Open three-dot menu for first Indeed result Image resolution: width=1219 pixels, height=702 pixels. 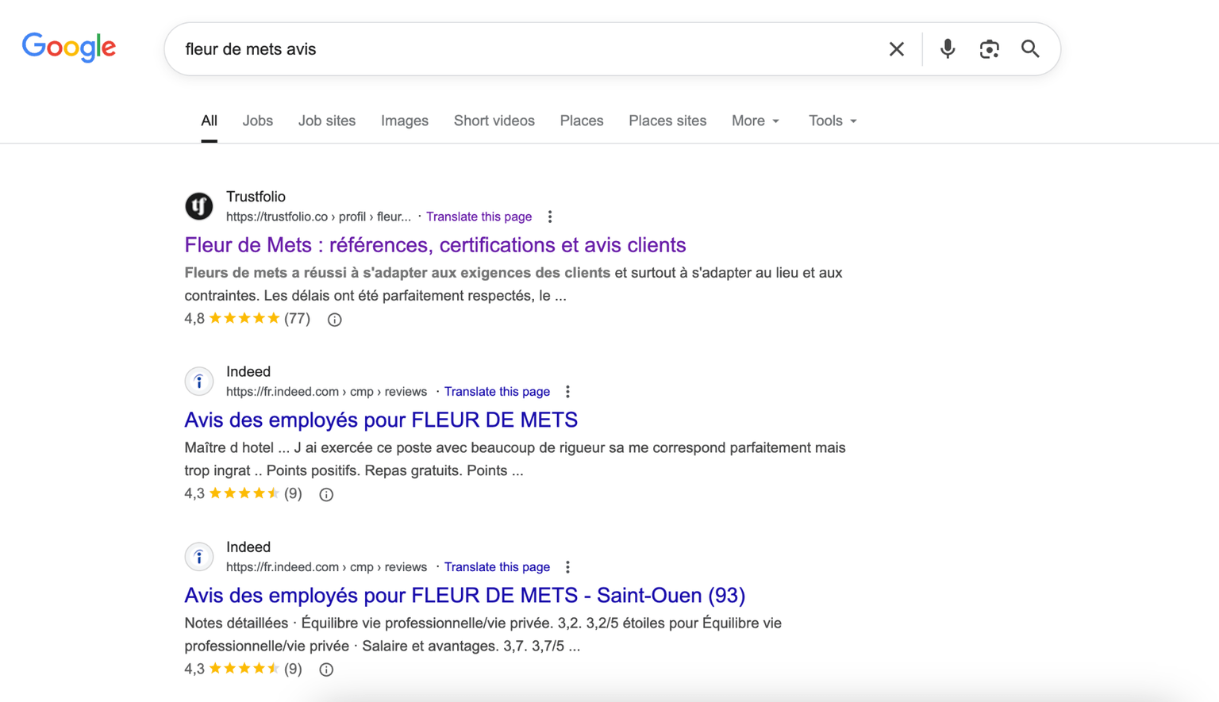point(567,392)
